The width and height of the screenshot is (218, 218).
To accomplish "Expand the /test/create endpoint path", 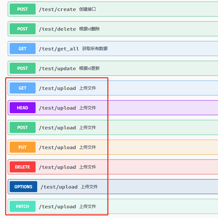I will coord(57,9).
